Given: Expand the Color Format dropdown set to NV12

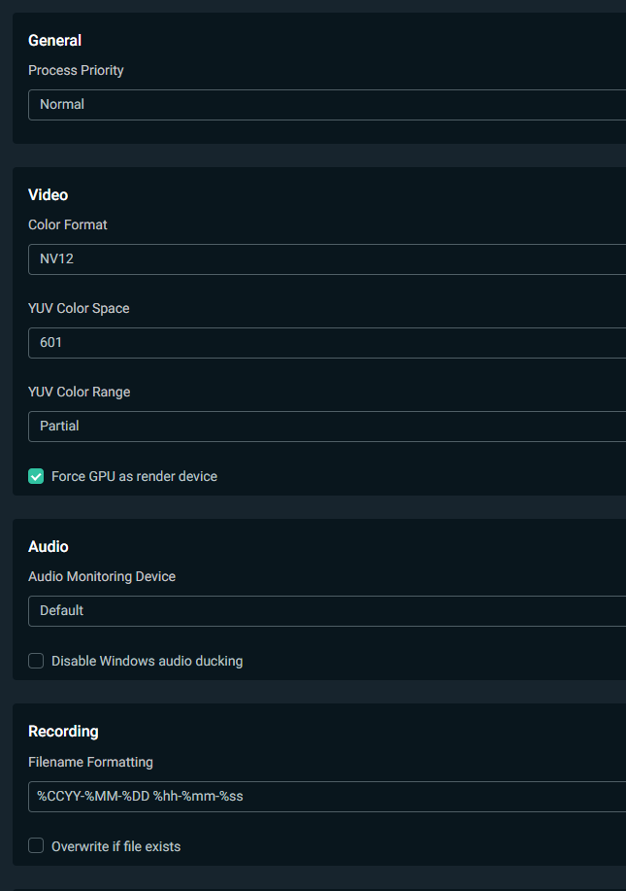Looking at the screenshot, I should pyautogui.click(x=327, y=259).
